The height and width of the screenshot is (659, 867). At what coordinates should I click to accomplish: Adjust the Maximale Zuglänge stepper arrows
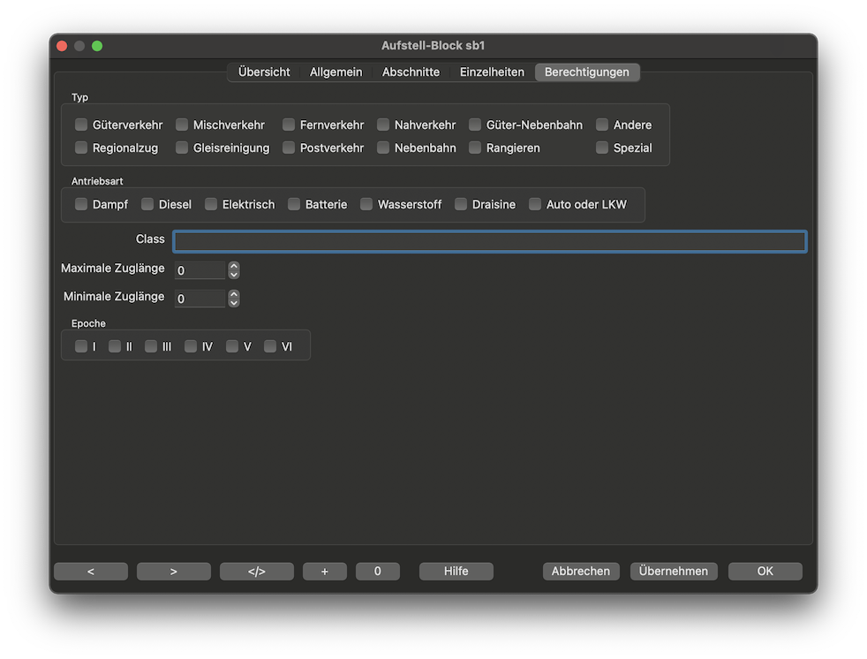(234, 270)
